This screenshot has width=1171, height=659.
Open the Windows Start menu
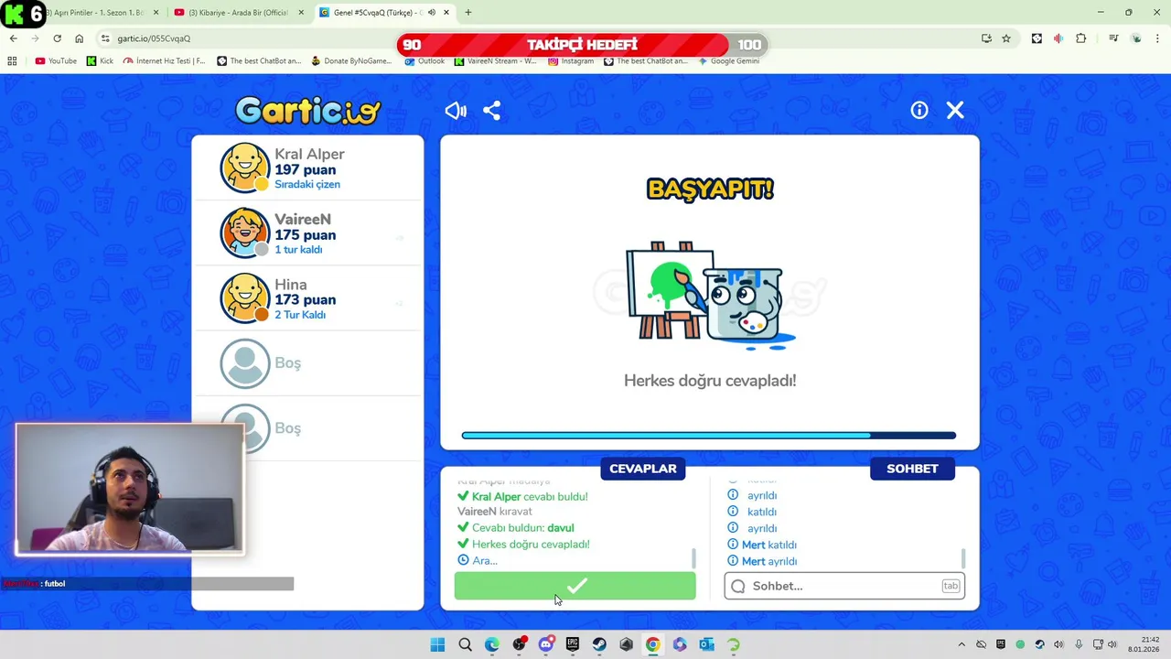pyautogui.click(x=437, y=644)
